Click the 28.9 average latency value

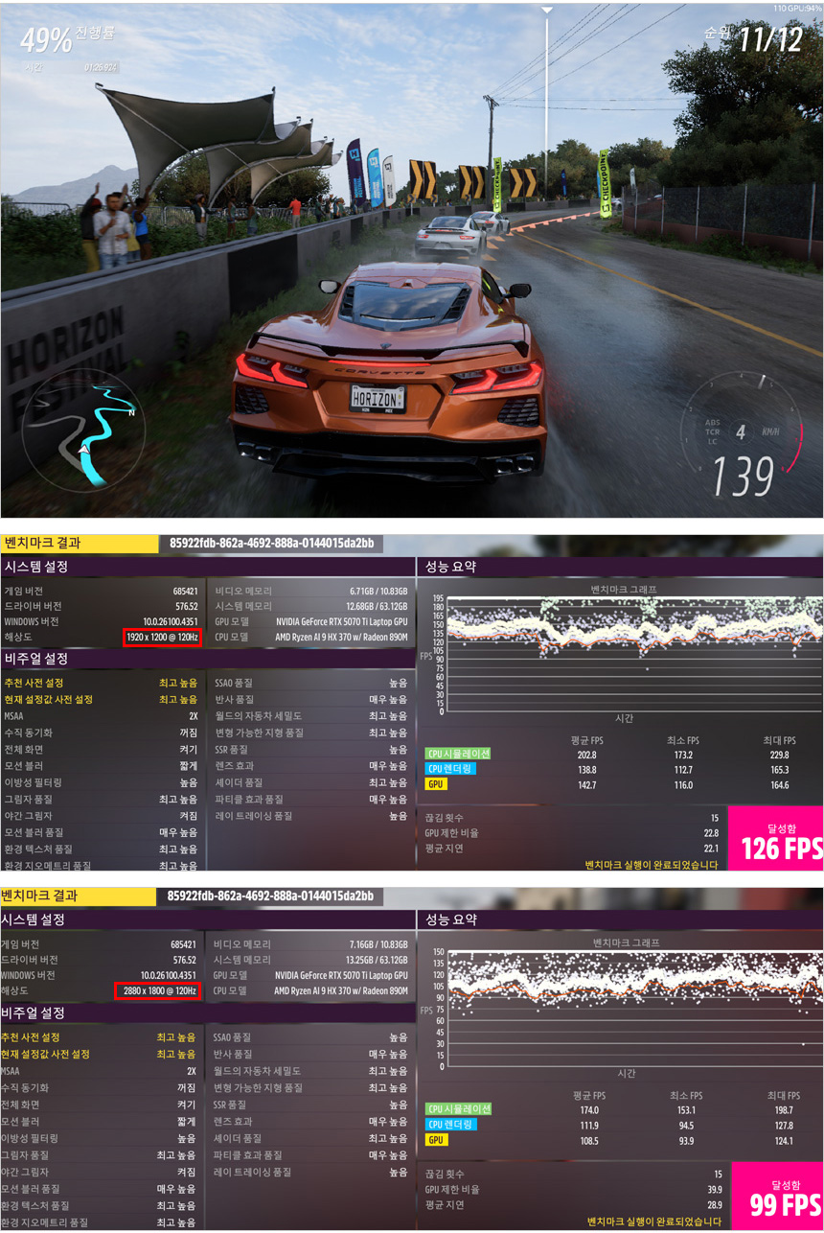[714, 1204]
